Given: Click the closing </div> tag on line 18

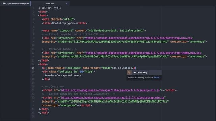Looking at the screenshot, I should point(46,79).
